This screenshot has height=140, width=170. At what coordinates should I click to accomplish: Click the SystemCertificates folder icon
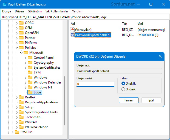point(30,68)
